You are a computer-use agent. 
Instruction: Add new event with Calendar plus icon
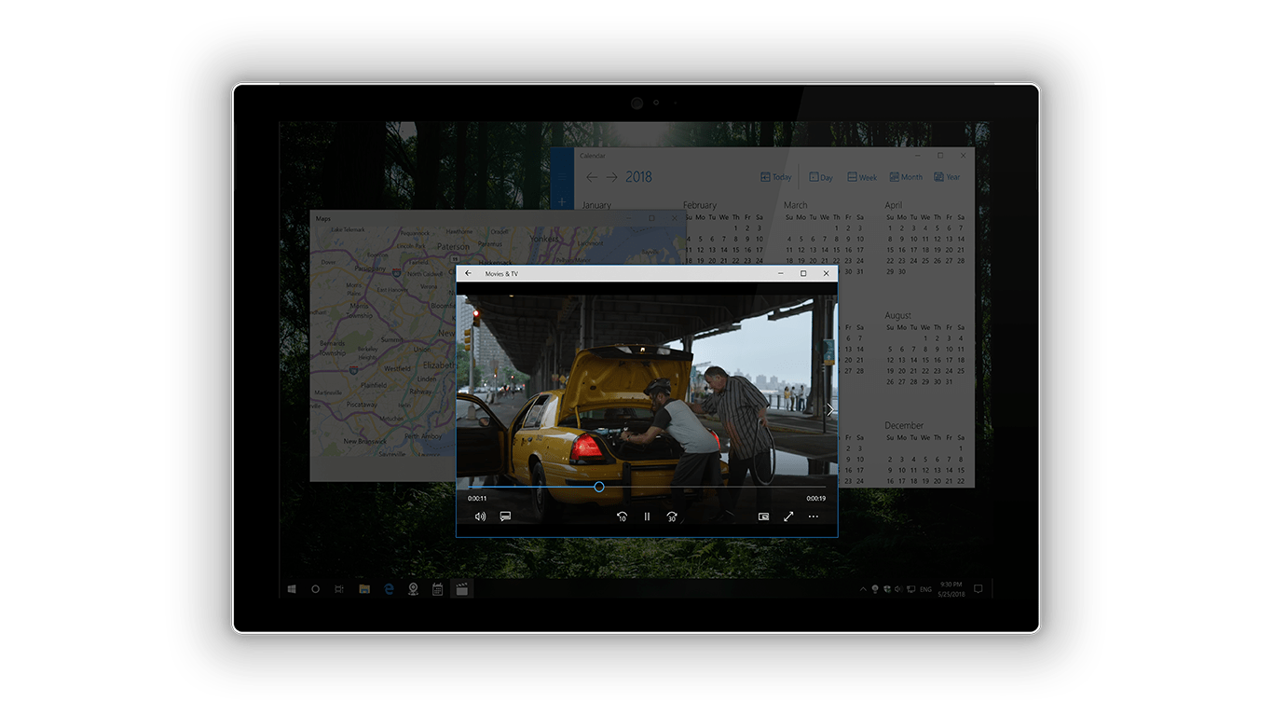(x=562, y=201)
